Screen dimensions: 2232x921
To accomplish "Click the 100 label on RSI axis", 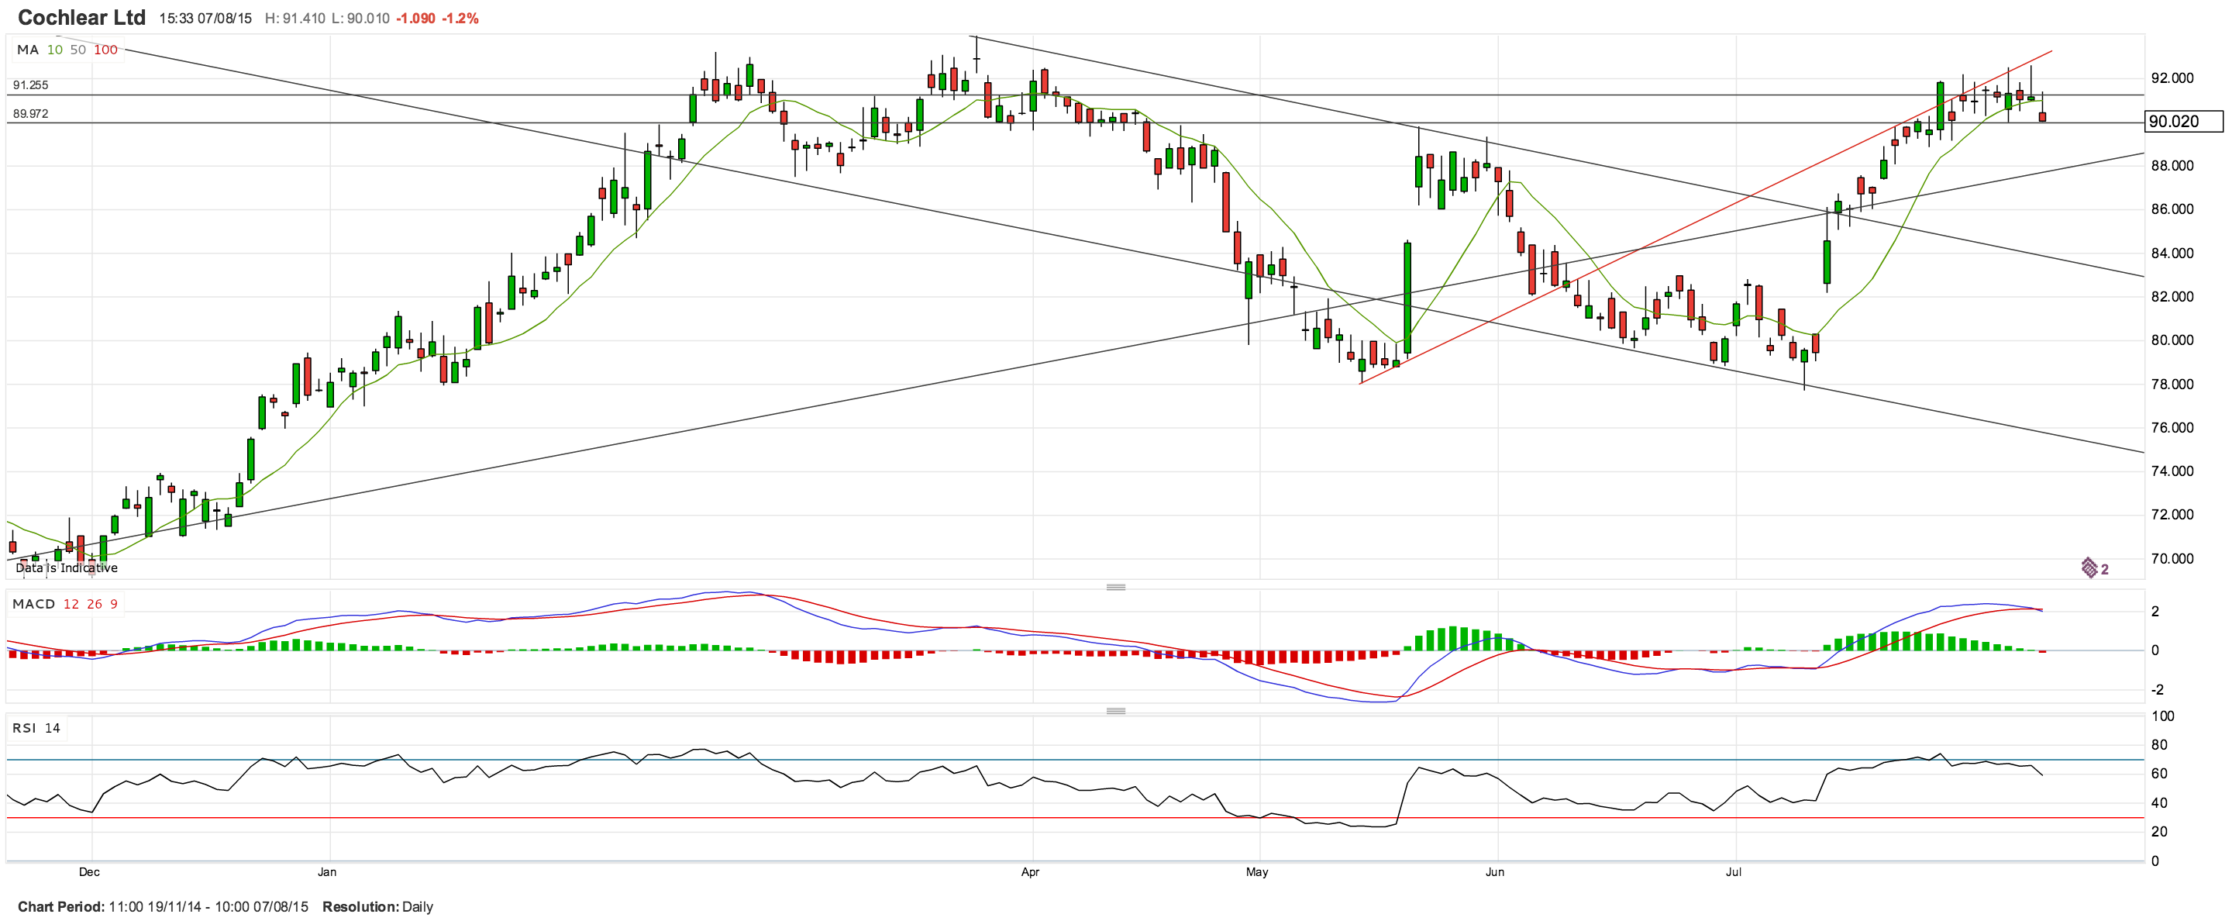I will click(2163, 716).
